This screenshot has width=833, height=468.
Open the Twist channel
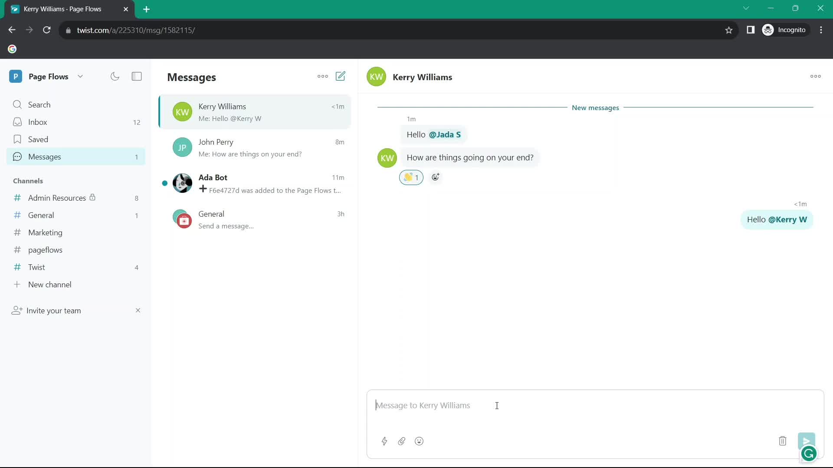[x=76, y=267]
